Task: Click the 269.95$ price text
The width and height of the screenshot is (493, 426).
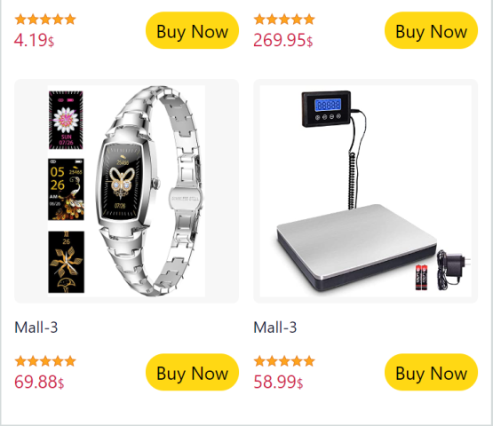Action: coord(283,40)
